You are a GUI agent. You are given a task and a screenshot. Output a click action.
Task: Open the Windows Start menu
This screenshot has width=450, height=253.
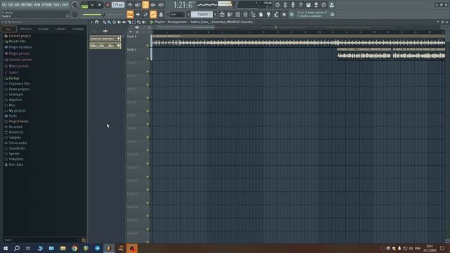pos(6,248)
